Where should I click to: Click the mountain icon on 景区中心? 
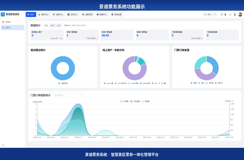(x=39, y=14)
